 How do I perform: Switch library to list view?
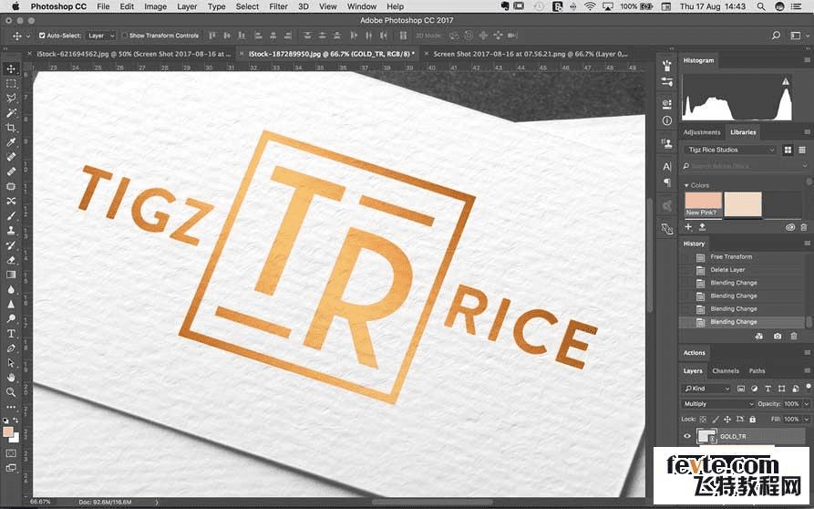(x=802, y=151)
